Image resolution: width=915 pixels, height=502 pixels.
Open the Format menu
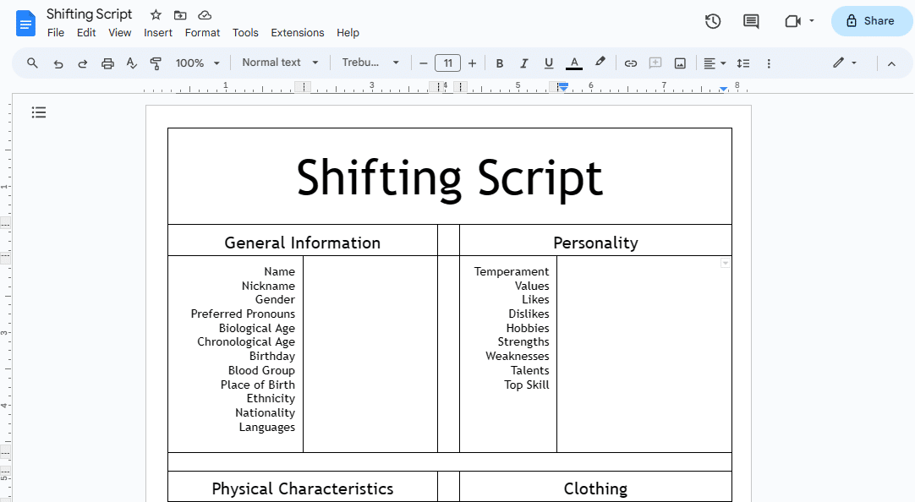(x=202, y=33)
